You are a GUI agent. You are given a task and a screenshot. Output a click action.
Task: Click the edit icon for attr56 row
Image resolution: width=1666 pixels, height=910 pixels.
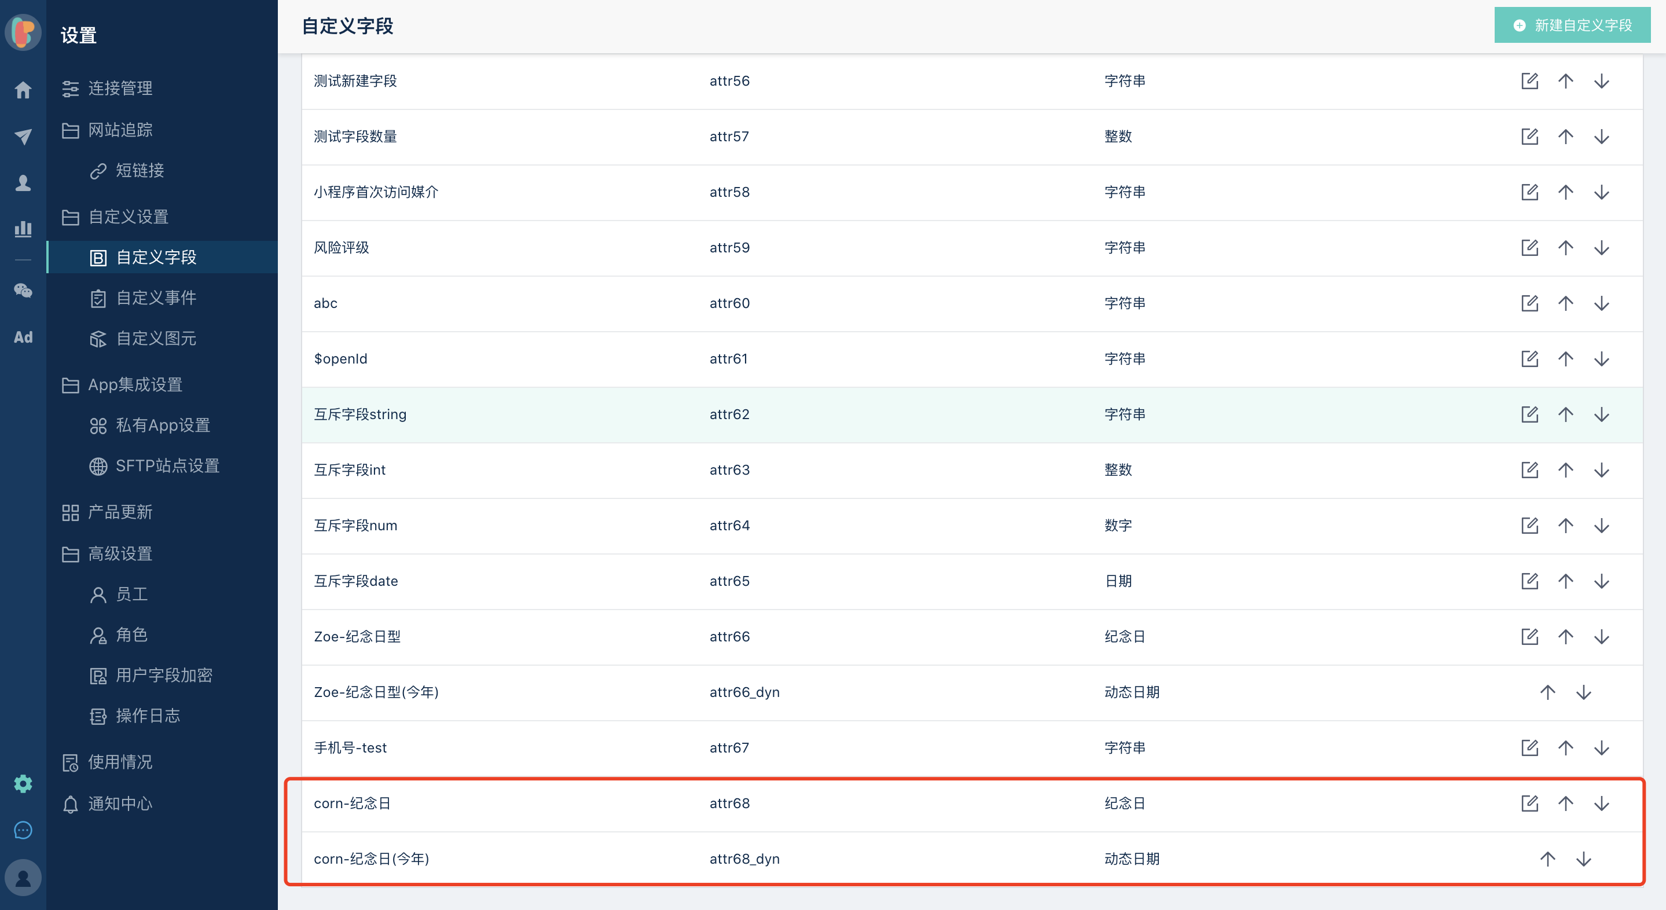coord(1529,82)
